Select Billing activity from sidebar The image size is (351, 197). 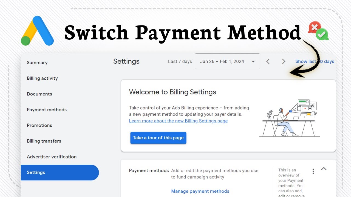[42, 78]
